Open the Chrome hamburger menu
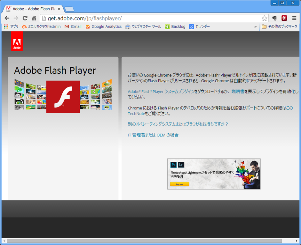The height and width of the screenshot is (245, 301). click(x=294, y=18)
